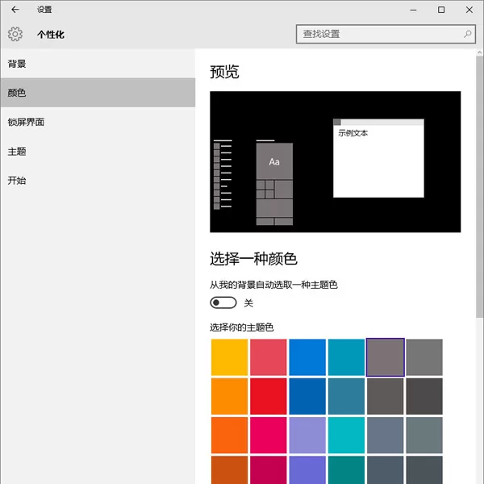Image resolution: width=484 pixels, height=484 pixels.
Task: Pick the selected taupe gray swatch
Action: [386, 357]
